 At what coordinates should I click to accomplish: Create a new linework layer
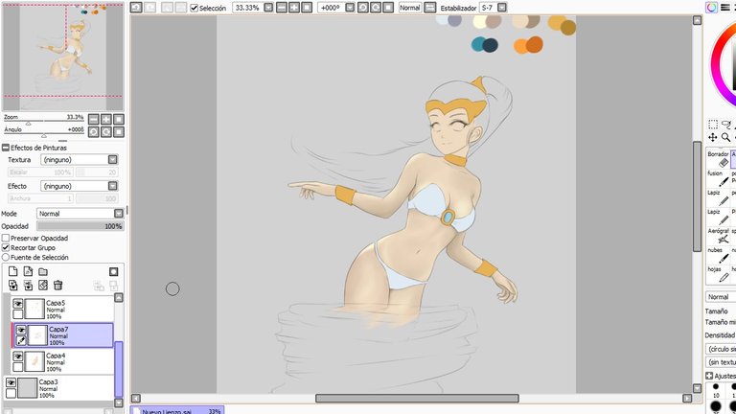[28, 271]
